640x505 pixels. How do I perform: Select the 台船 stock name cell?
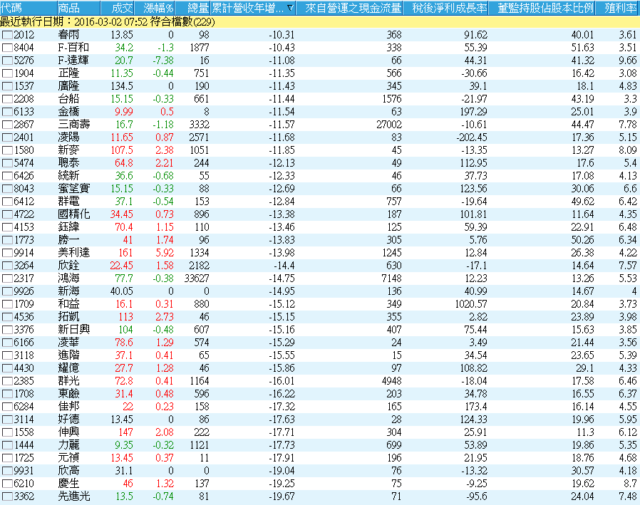[x=68, y=99]
